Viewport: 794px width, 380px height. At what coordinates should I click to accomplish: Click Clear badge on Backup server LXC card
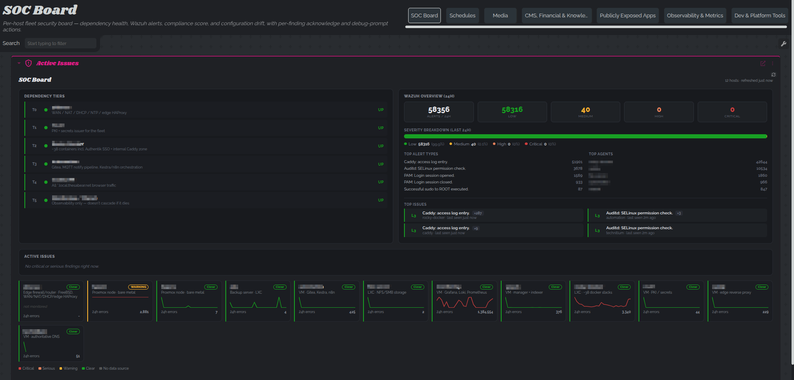(280, 287)
